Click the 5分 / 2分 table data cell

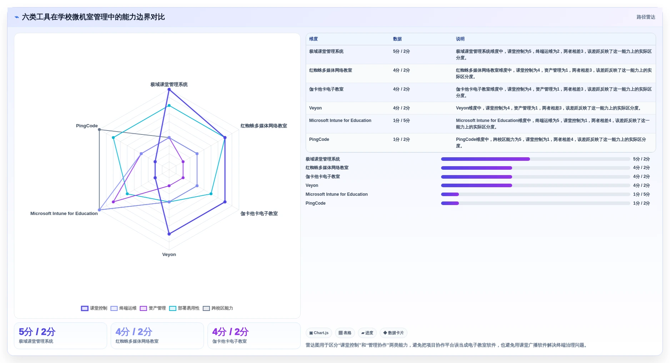[401, 51]
